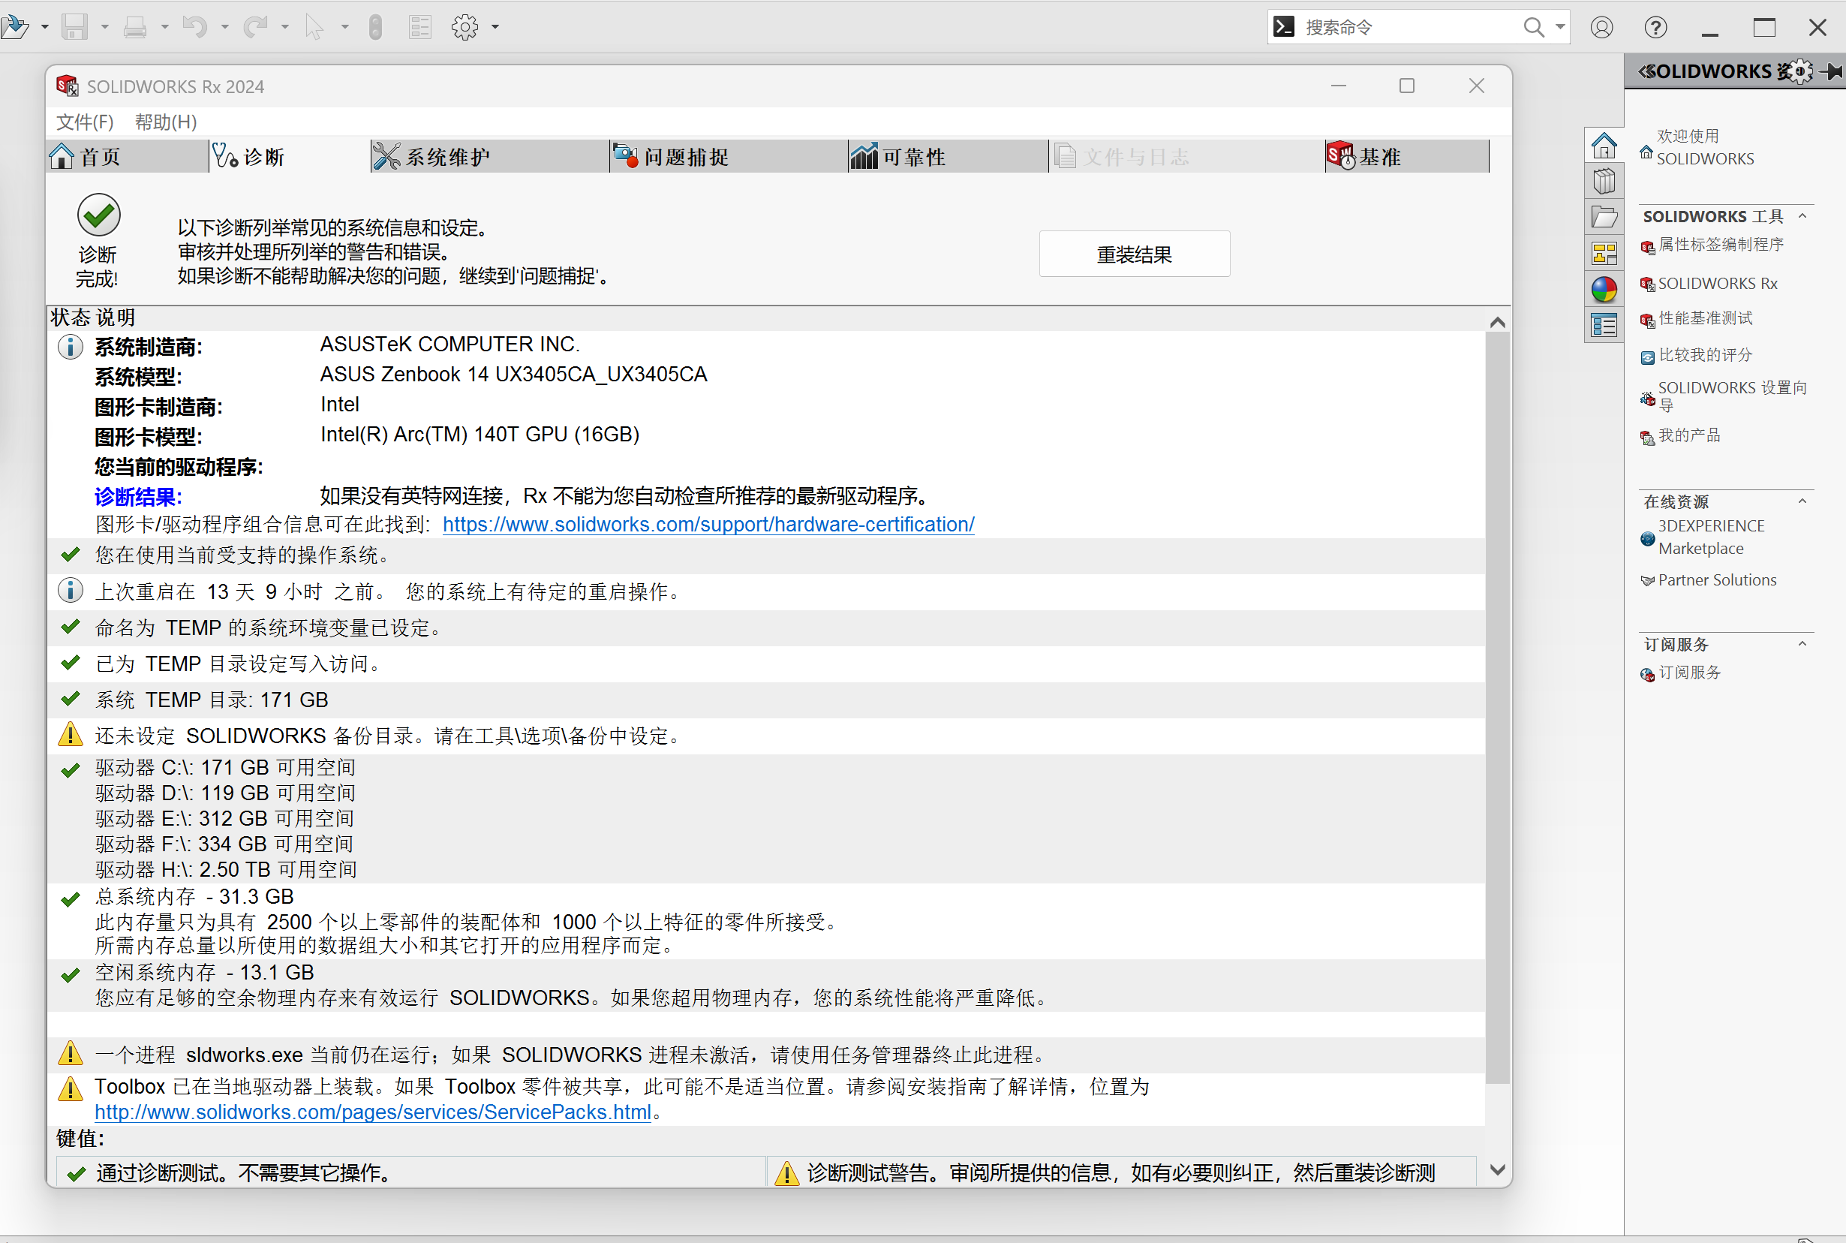Open the Design Library task pane icon

coord(1604,182)
